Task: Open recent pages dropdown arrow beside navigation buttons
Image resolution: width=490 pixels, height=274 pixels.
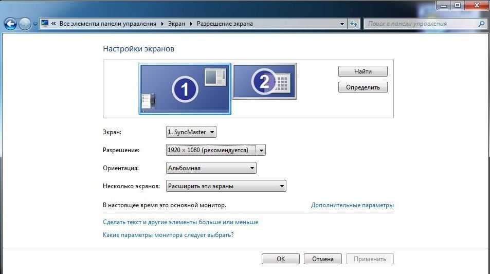Action: point(35,24)
